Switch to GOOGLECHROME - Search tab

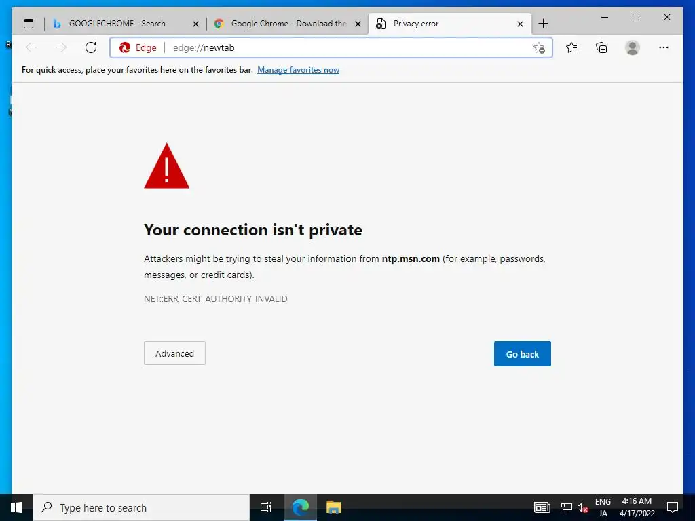(117, 24)
